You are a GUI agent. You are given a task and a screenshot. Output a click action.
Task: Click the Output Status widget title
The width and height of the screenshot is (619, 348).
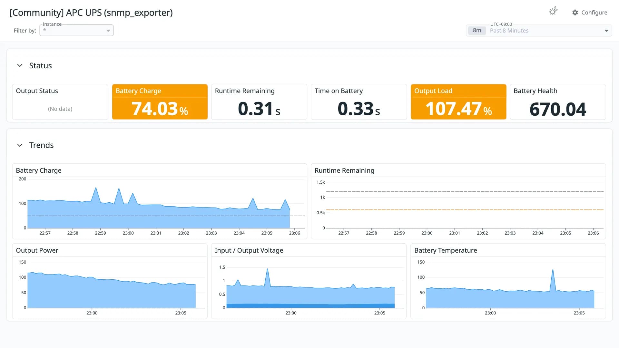tap(37, 91)
